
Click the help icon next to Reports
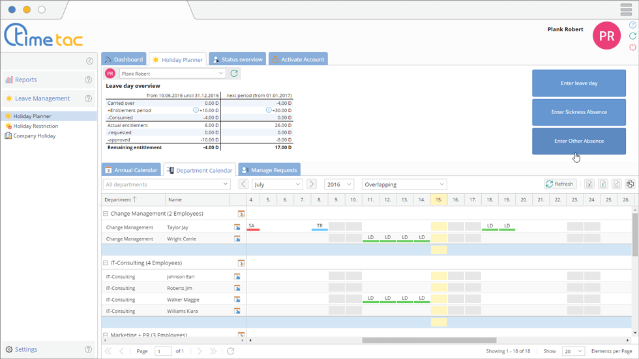89,80
